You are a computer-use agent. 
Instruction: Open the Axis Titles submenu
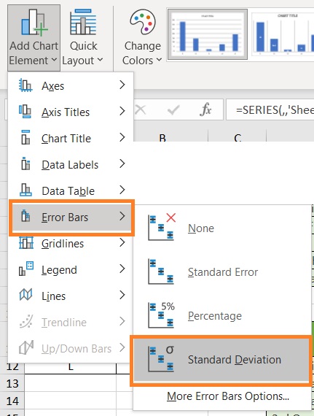coord(71,112)
